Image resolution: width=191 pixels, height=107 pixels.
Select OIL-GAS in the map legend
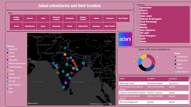(11, 81)
